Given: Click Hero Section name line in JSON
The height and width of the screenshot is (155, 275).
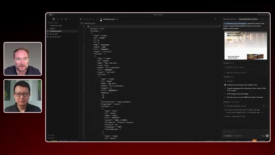Looking at the screenshot, I should pos(107,63).
